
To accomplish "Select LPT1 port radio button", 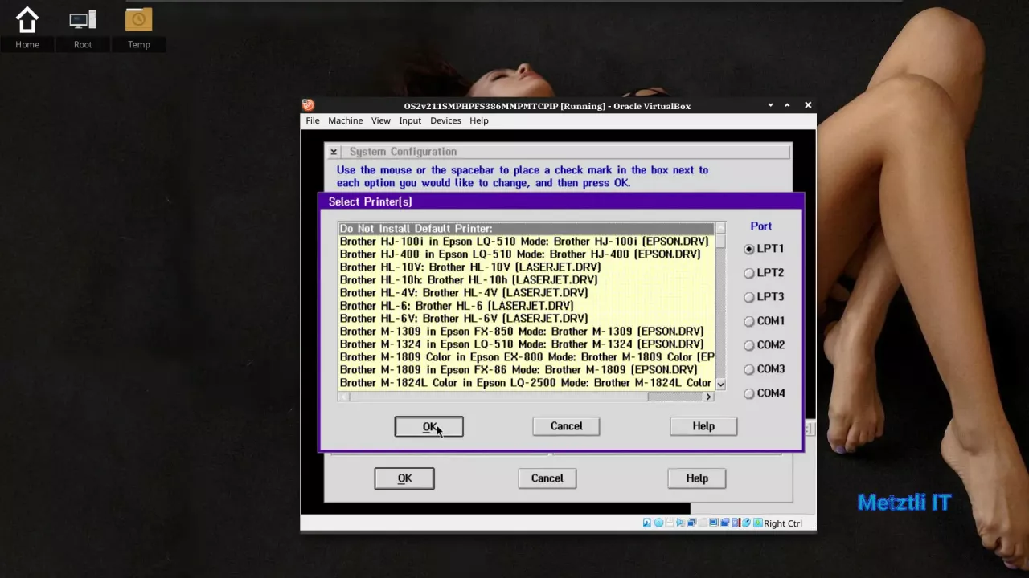I will tap(748, 249).
